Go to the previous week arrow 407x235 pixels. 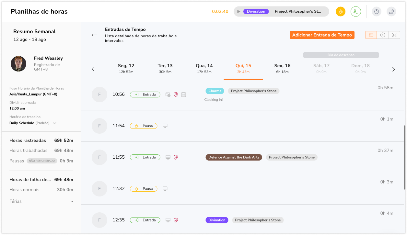pos(93,69)
